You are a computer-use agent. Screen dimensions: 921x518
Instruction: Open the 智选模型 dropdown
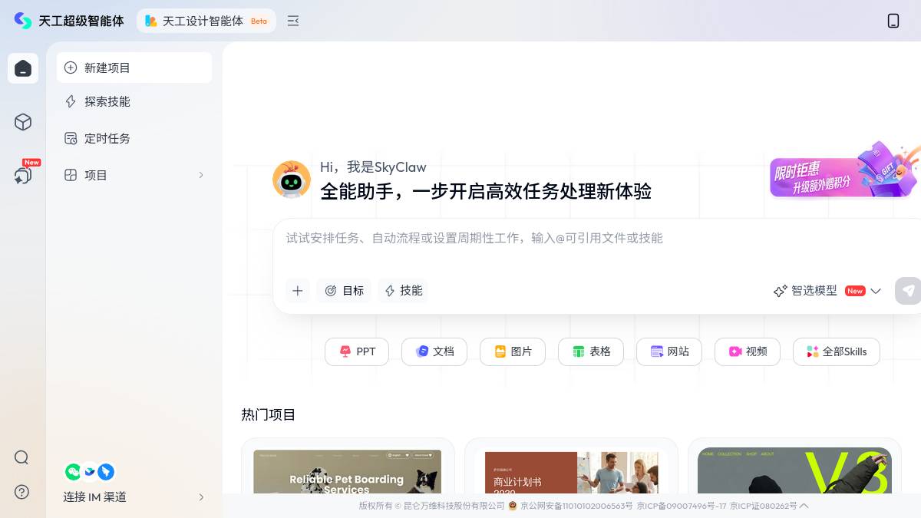pos(827,291)
